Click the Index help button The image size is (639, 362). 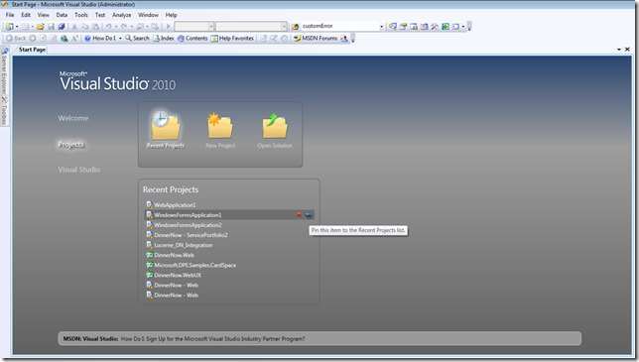tap(164, 39)
